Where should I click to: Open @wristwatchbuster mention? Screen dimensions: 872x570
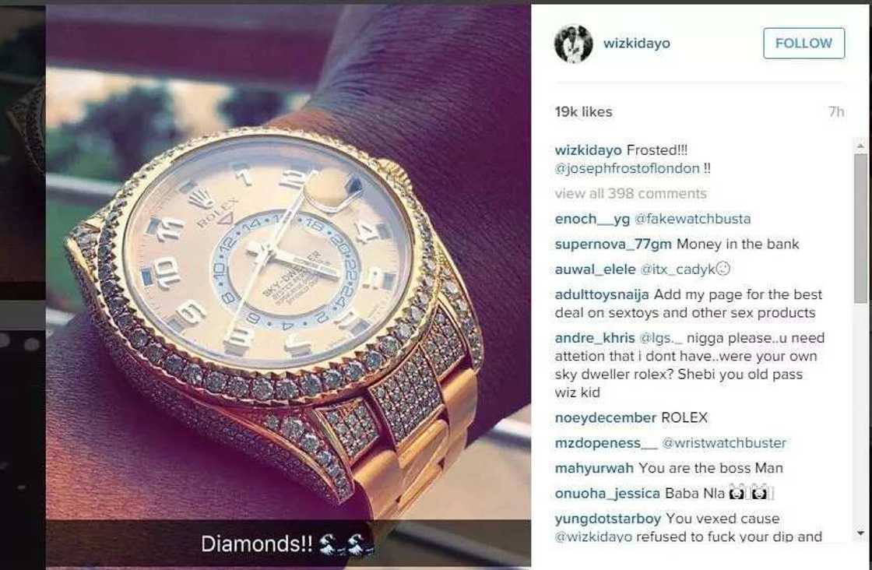724,443
